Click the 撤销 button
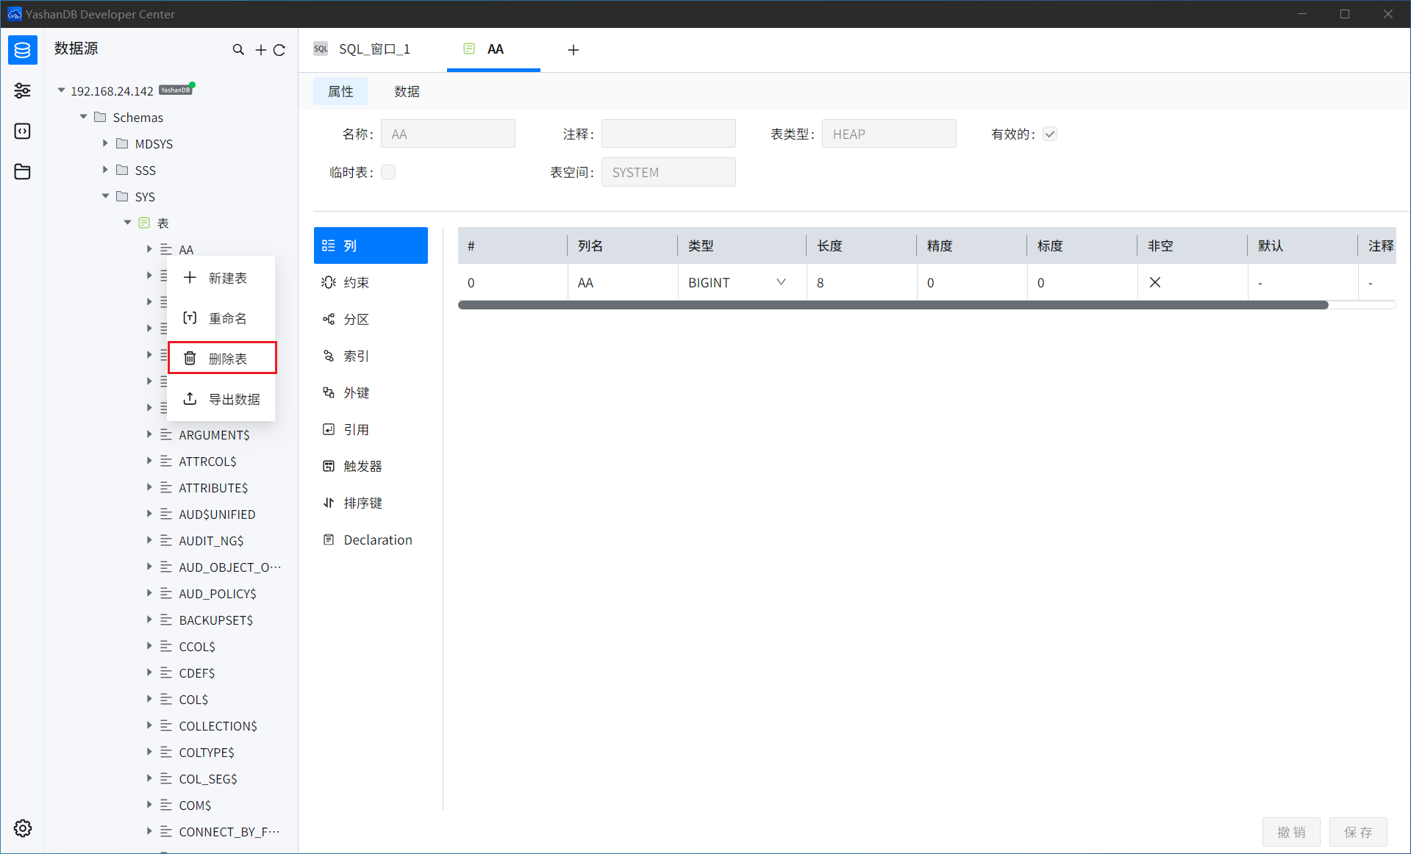 click(1291, 832)
